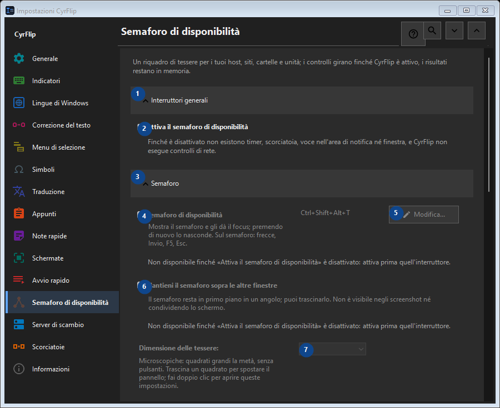This screenshot has width=500, height=408.
Task: Click the Note rapide sticky note icon
Action: [19, 236]
